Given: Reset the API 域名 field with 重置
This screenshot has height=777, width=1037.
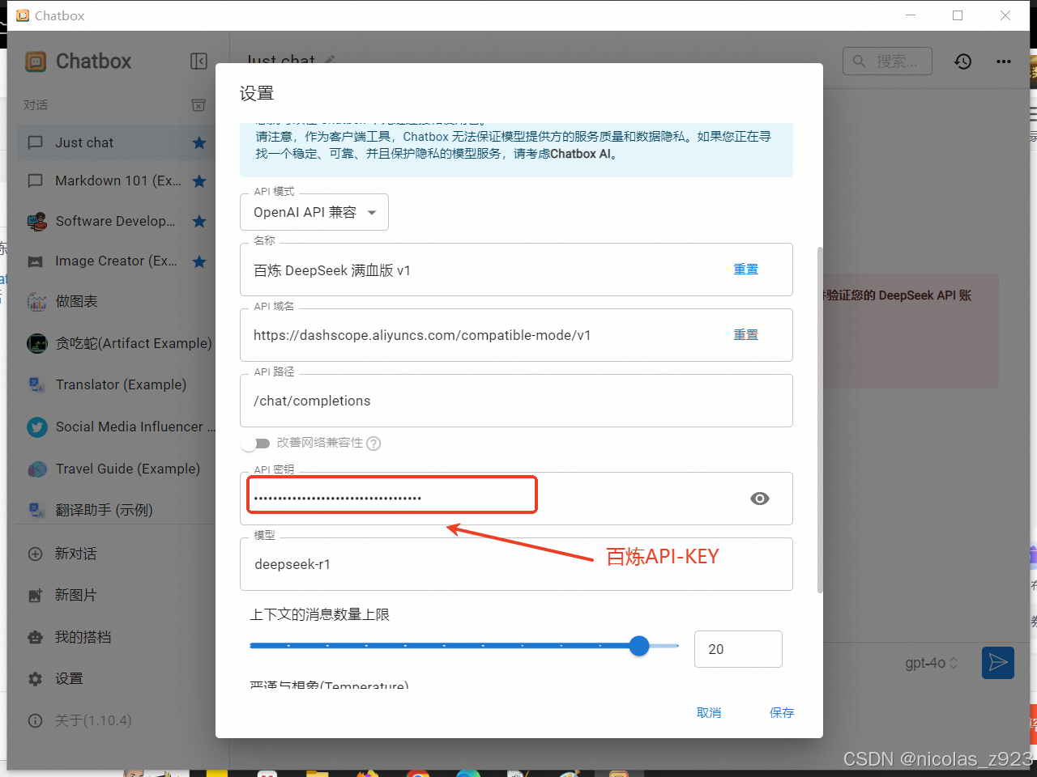Looking at the screenshot, I should click(746, 335).
